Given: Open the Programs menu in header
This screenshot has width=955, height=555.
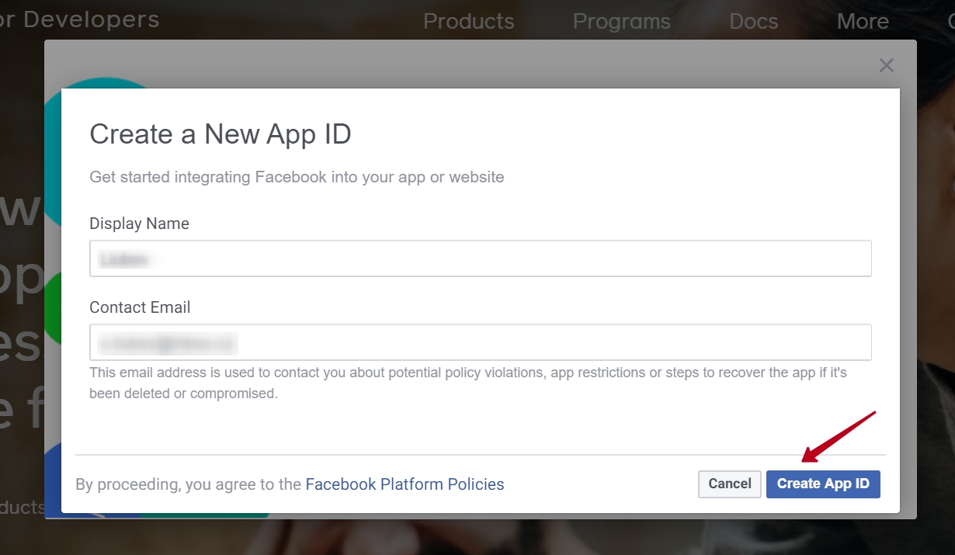Looking at the screenshot, I should [621, 21].
